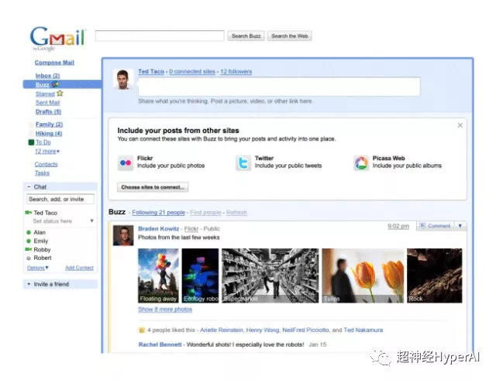This screenshot has width=496, height=380.
Task: Click the Flickr icon
Action: 126,163
